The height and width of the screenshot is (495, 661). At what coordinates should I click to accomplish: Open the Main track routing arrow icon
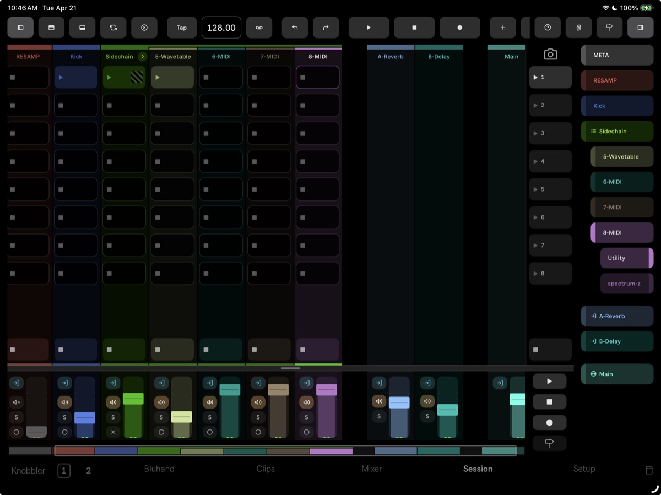point(500,383)
